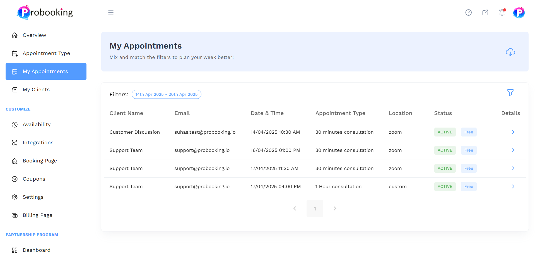Image resolution: width=535 pixels, height=254 pixels.
Task: Go to next page arrow
Action: click(x=335, y=209)
